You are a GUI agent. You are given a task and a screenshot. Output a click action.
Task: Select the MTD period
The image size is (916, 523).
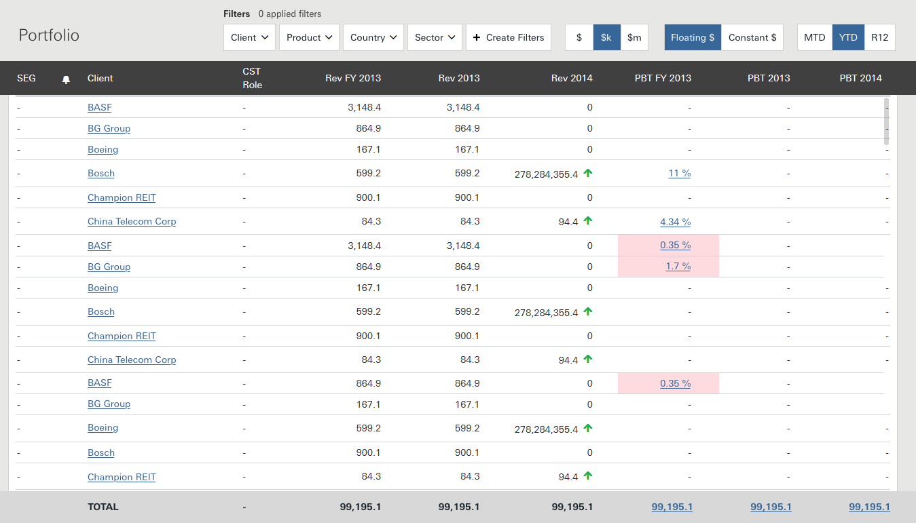pos(815,37)
